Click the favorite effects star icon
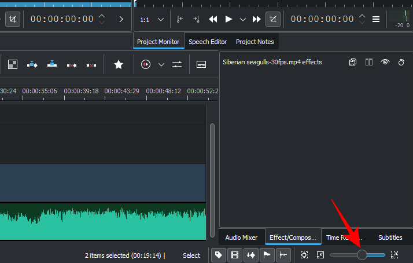Image resolution: width=413 pixels, height=263 pixels. [x=119, y=64]
